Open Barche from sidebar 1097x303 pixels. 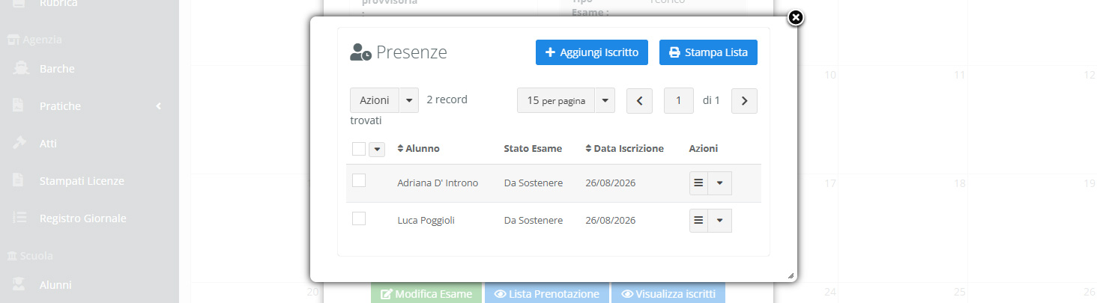(x=57, y=69)
